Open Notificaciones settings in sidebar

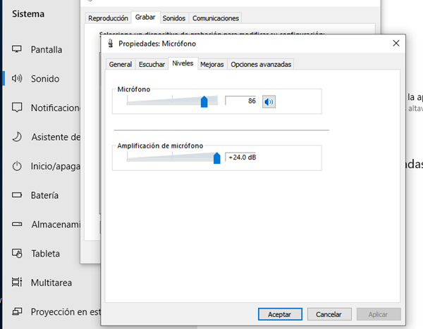(x=56, y=108)
